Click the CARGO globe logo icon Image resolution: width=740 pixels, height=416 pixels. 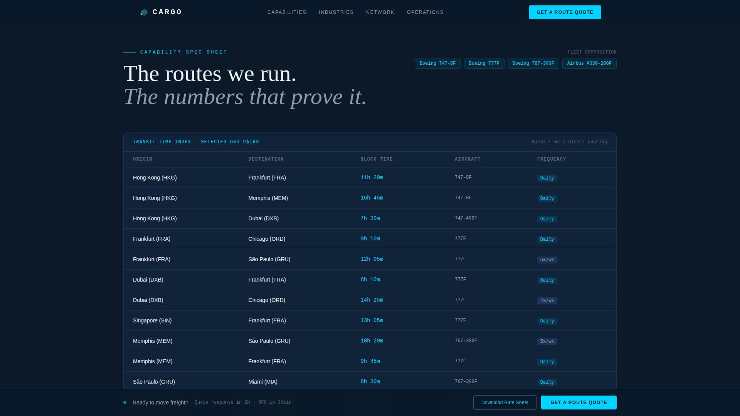coord(144,12)
